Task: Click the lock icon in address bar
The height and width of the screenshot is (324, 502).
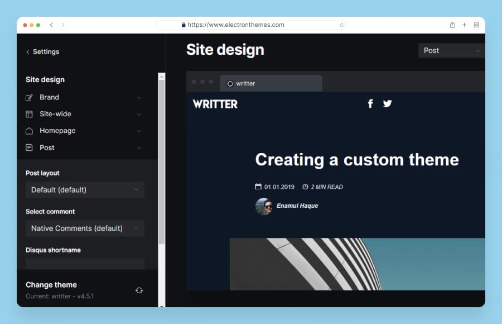Action: tap(184, 25)
